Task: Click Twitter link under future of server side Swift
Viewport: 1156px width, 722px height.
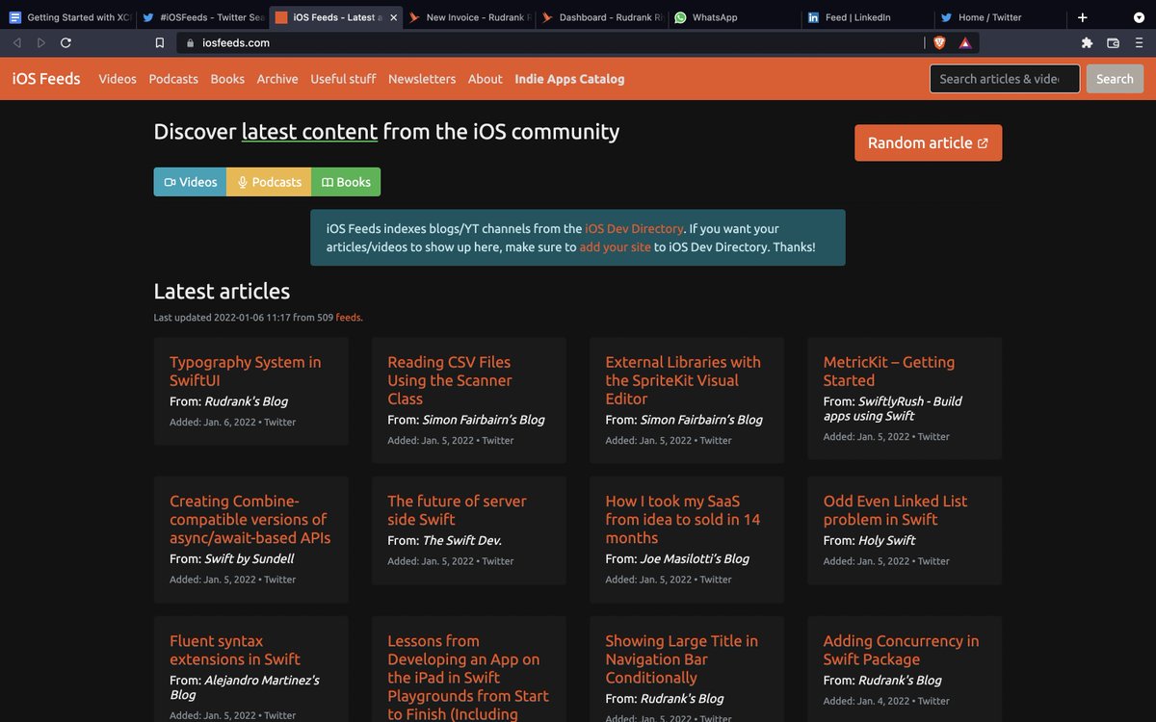Action: pos(498,561)
